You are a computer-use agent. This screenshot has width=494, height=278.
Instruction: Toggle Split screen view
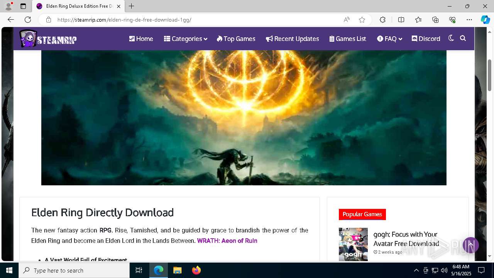[x=401, y=20]
